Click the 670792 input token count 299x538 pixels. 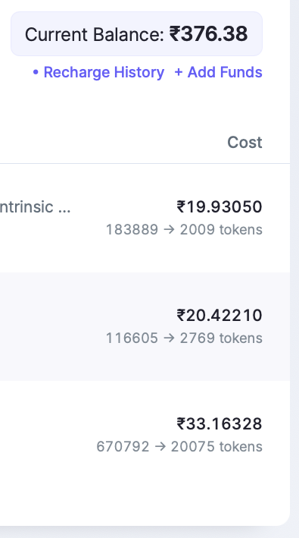pyautogui.click(x=123, y=446)
